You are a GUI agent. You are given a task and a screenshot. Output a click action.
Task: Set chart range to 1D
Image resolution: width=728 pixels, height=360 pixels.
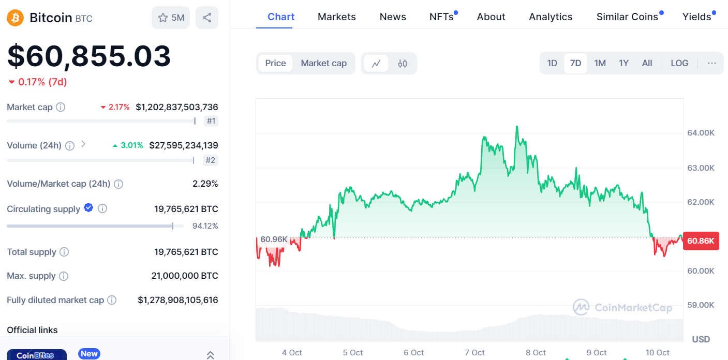coord(552,63)
